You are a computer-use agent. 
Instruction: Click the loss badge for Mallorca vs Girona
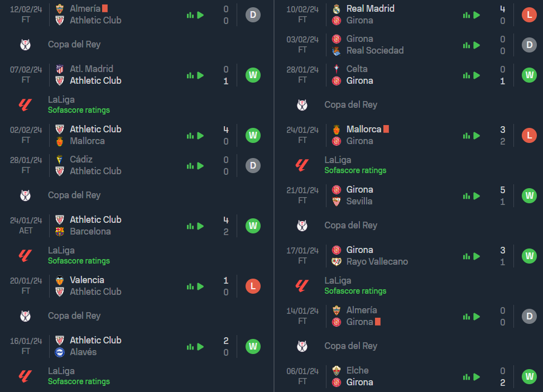(529, 135)
